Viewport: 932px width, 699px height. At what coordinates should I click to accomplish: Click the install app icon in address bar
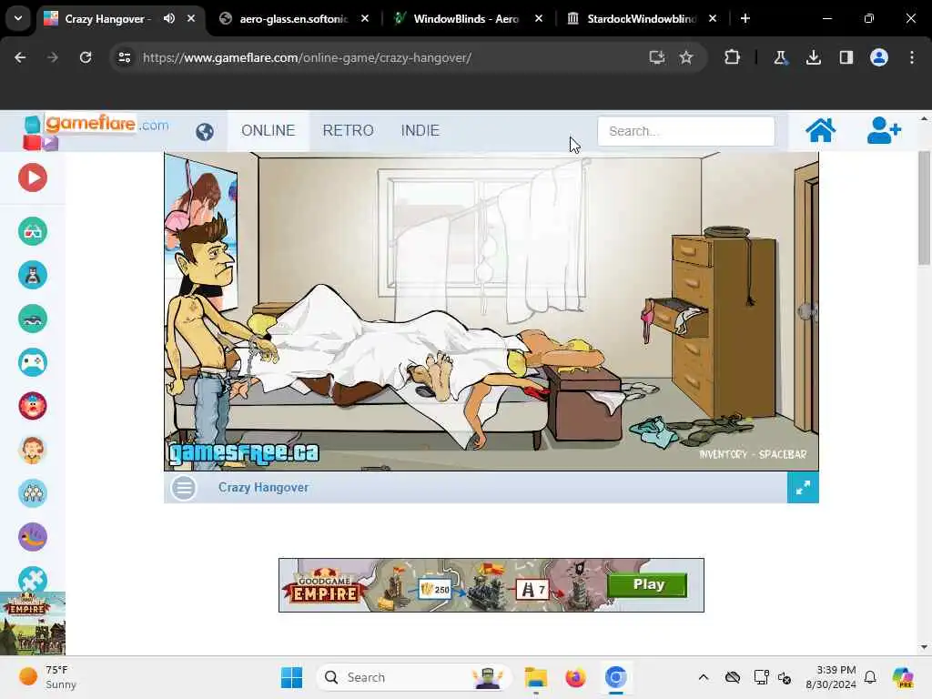tap(657, 57)
